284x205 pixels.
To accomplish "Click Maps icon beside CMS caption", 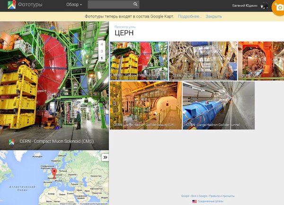I will pyautogui.click(x=11, y=141).
